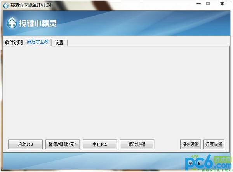Screen dimensions: 233x172
Task: Minimize the 部落守卫战单开 window
Action: coord(199,4)
